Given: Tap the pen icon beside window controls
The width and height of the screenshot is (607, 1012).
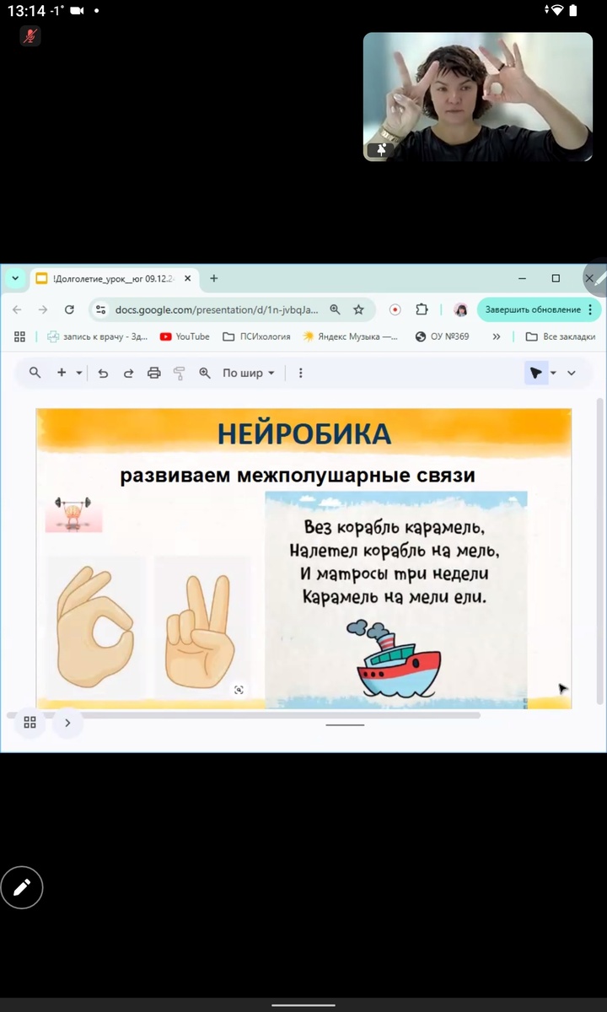Looking at the screenshot, I should [595, 278].
